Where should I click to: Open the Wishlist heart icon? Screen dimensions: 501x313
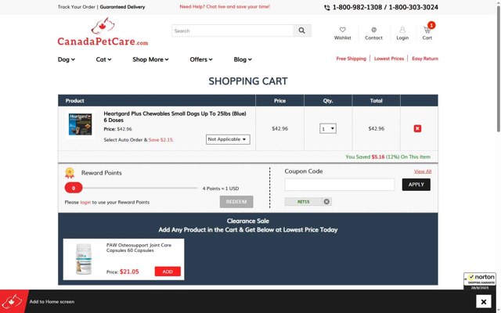coord(342,30)
